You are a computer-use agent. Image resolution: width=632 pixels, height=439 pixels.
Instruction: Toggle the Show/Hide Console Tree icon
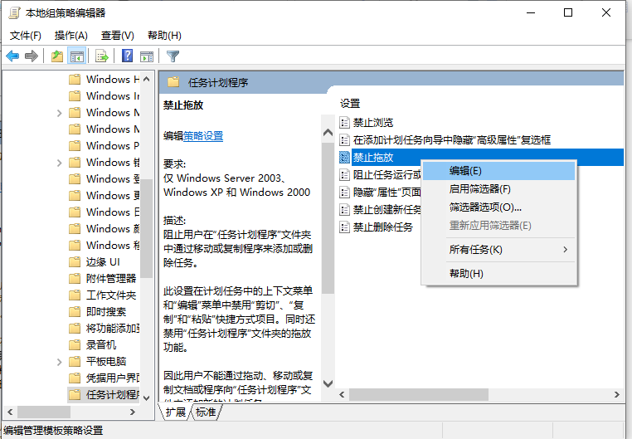pyautogui.click(x=76, y=56)
